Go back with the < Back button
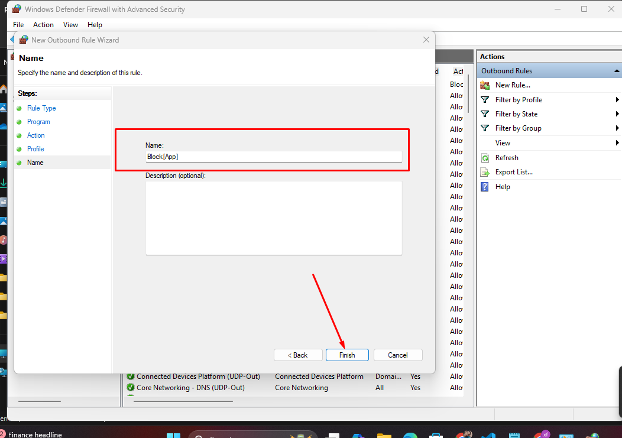This screenshot has height=438, width=622. [297, 355]
